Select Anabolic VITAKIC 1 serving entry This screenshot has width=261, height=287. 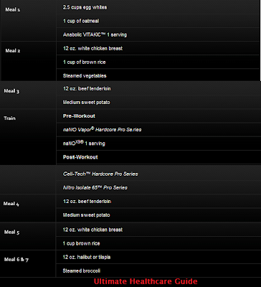pos(95,34)
